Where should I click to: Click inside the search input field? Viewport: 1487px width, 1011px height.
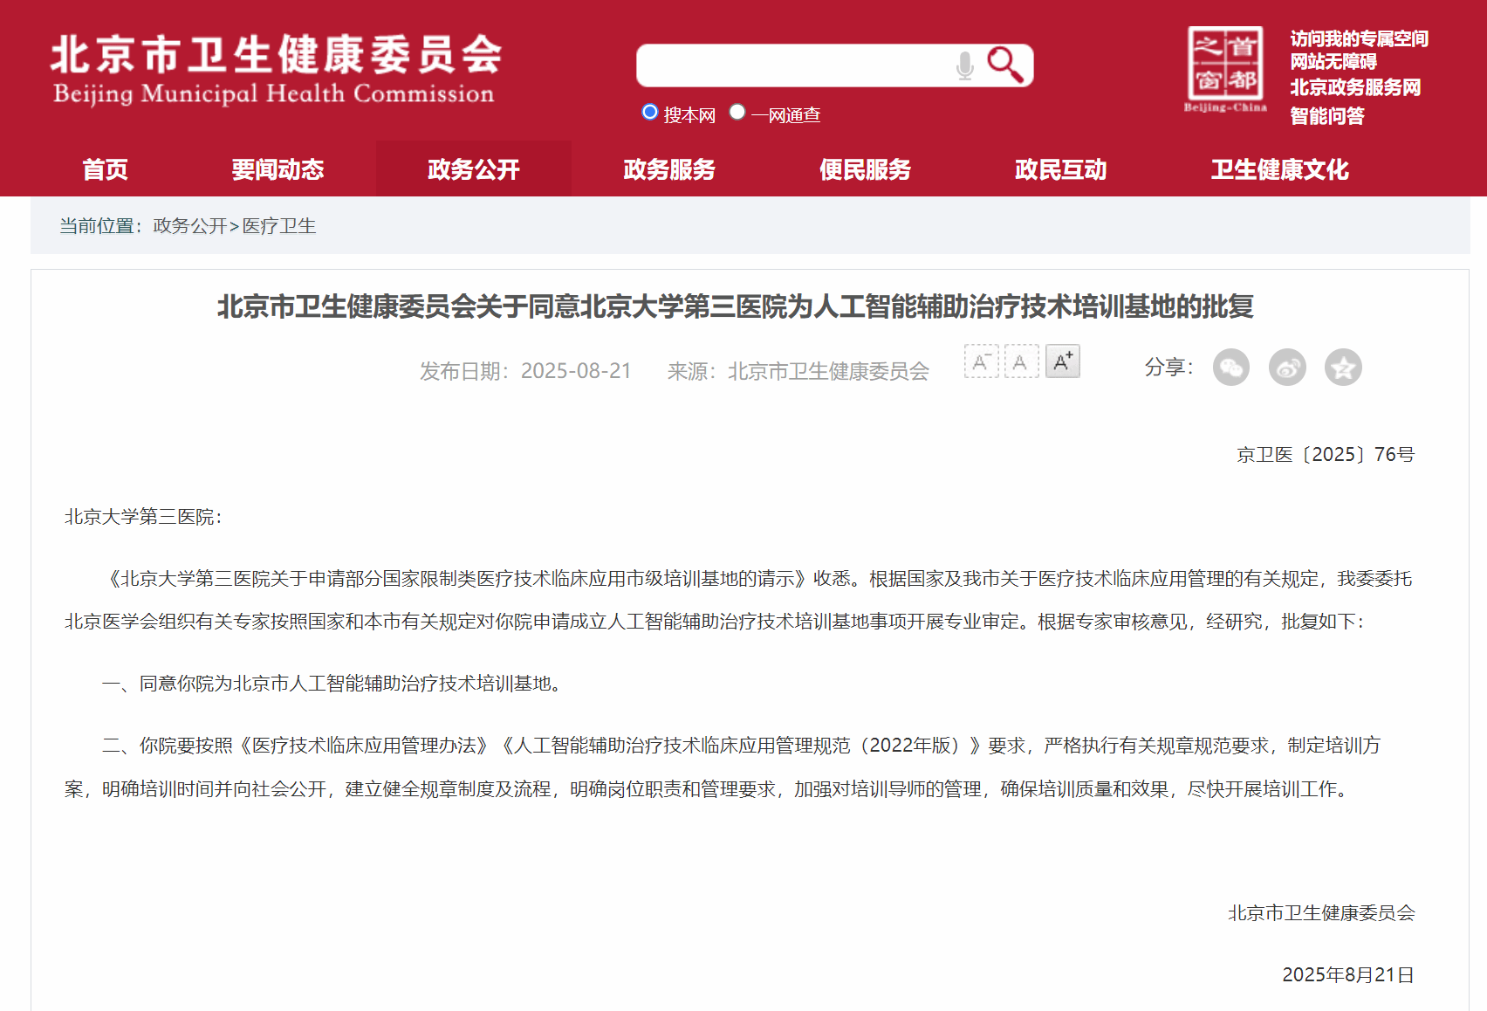794,65
